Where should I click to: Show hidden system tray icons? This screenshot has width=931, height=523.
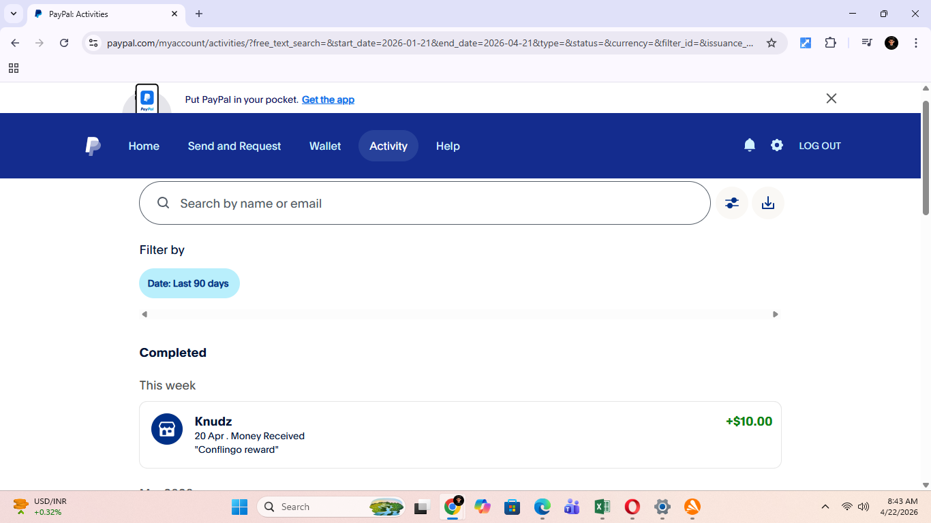(825, 507)
